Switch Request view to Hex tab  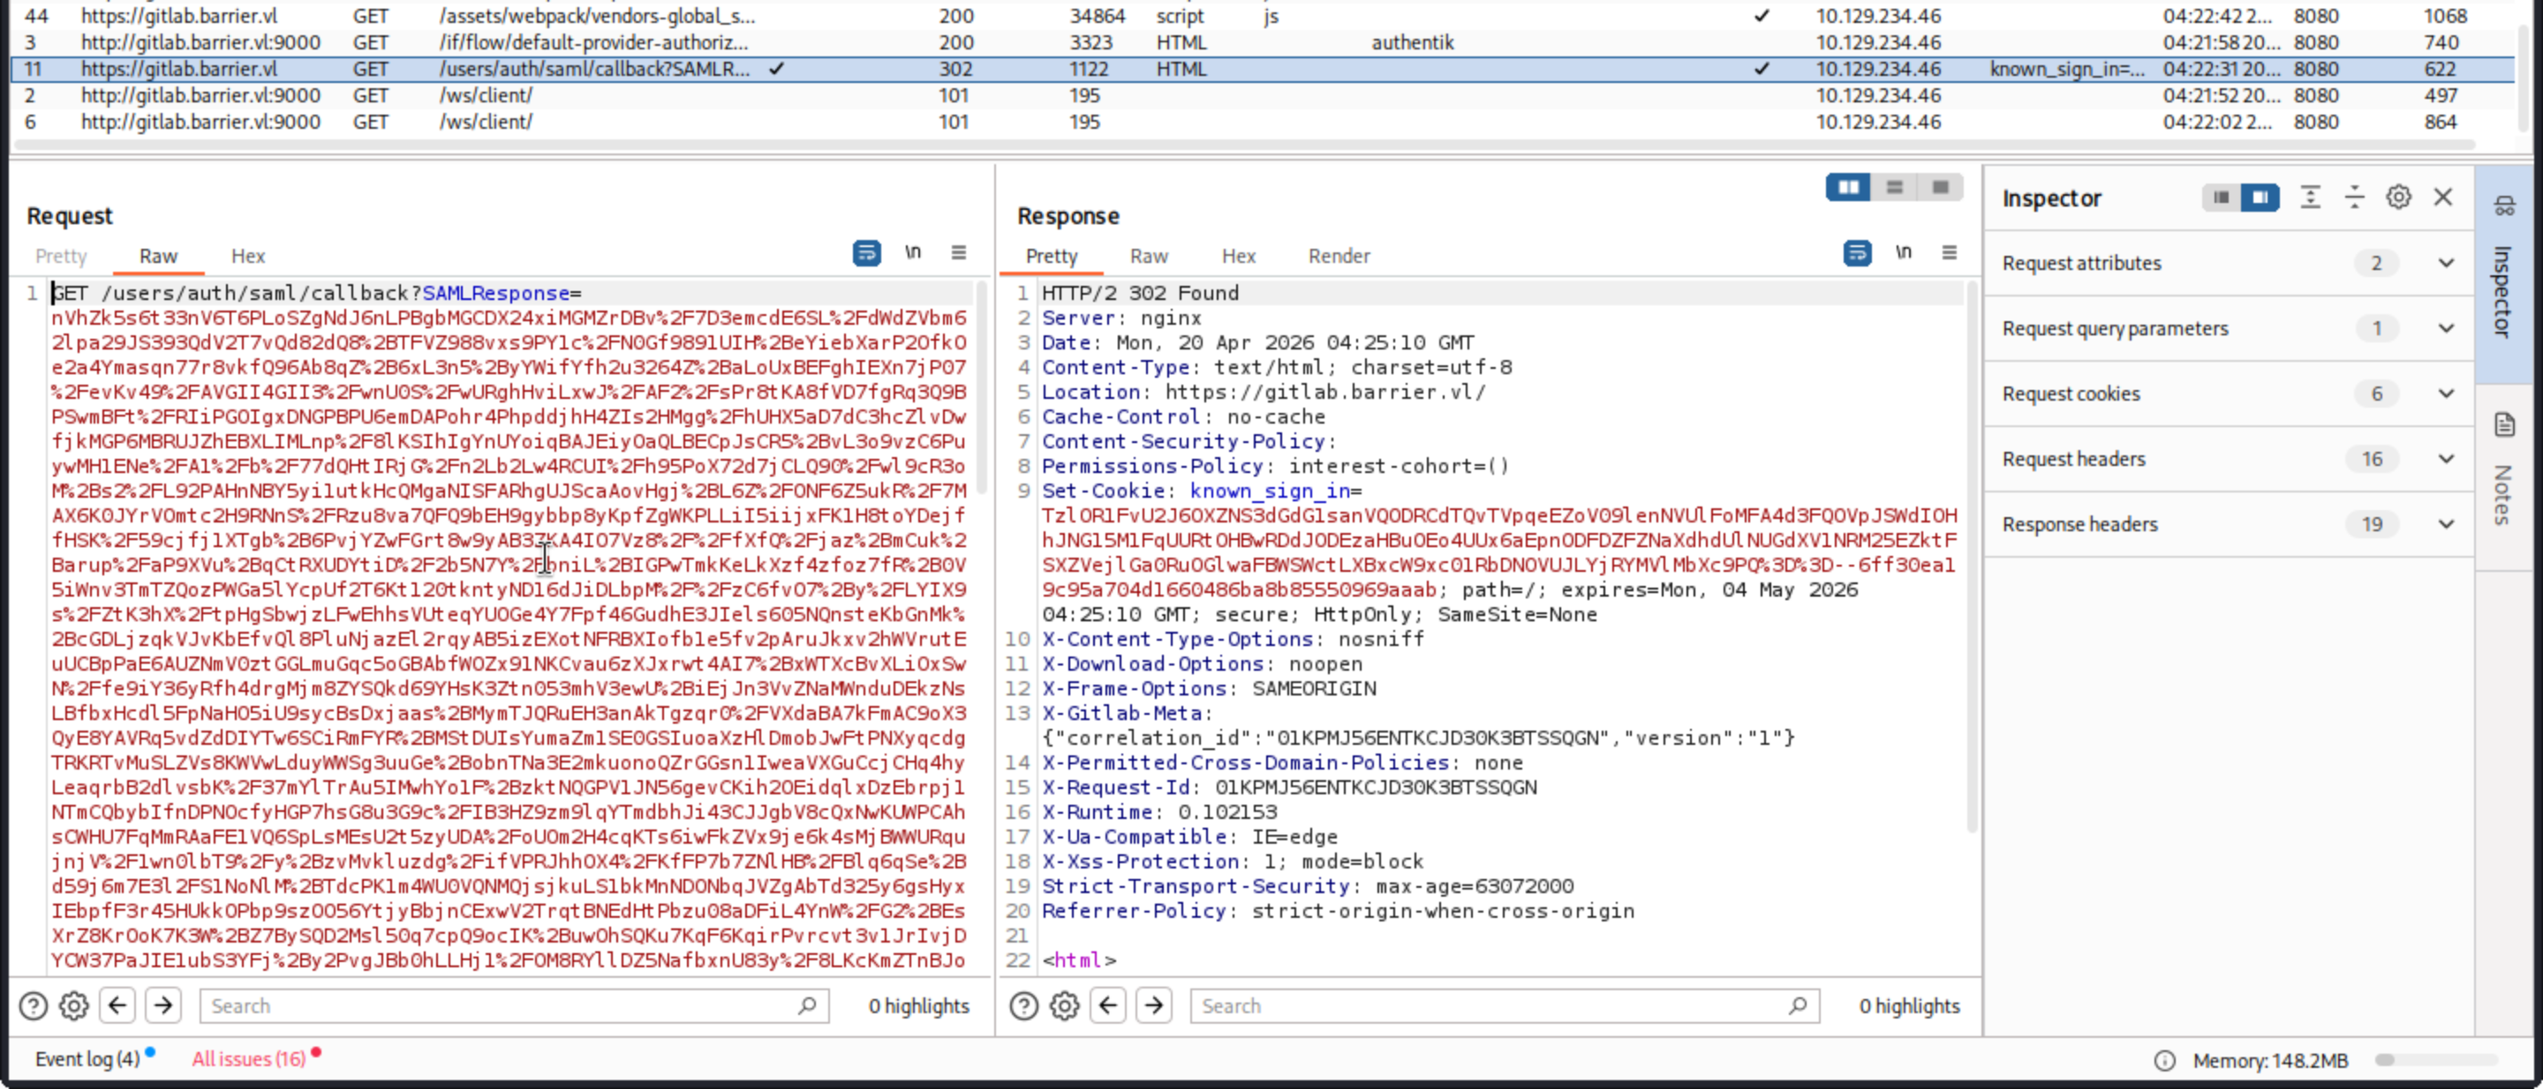(248, 257)
